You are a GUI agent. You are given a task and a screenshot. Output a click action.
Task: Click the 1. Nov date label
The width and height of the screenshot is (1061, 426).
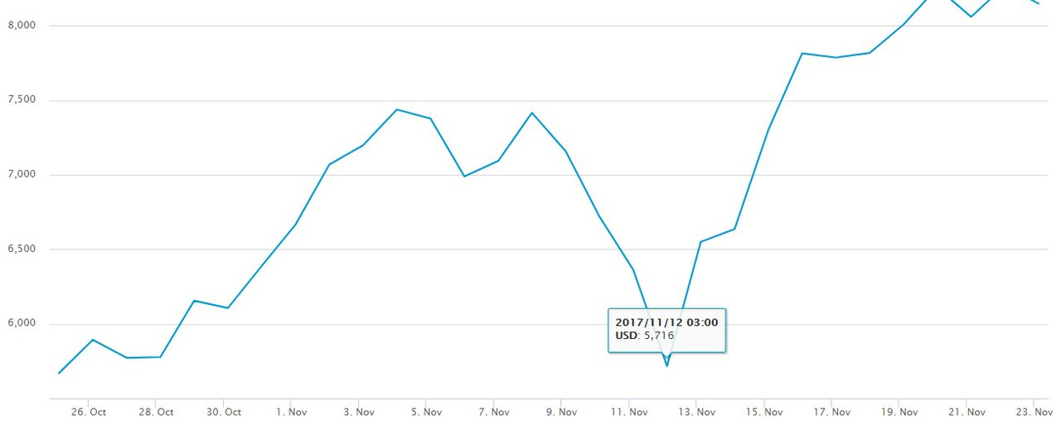click(x=291, y=412)
